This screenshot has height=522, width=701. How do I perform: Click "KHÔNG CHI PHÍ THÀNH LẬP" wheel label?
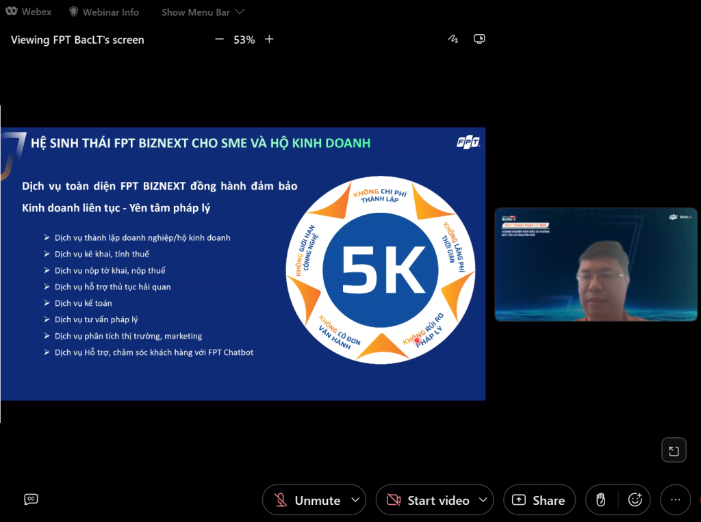click(x=380, y=195)
